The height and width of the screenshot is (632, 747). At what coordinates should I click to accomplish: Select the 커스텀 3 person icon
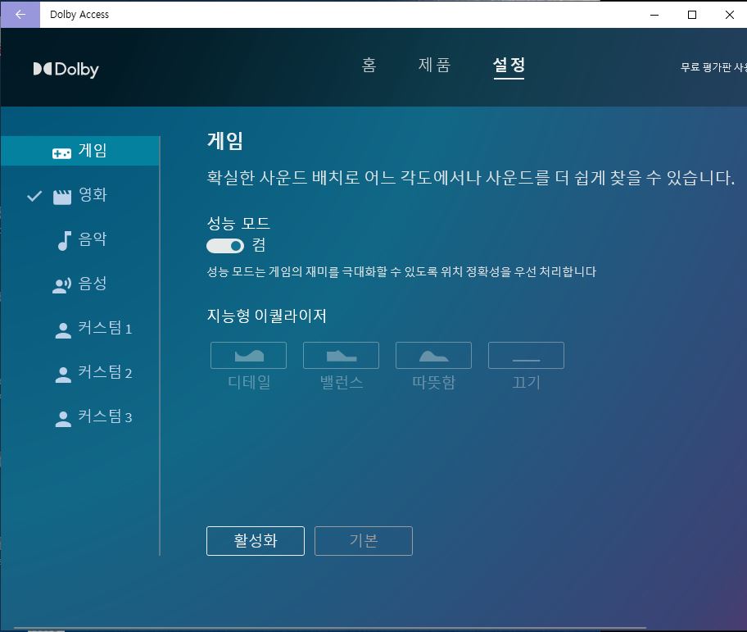pyautogui.click(x=63, y=419)
